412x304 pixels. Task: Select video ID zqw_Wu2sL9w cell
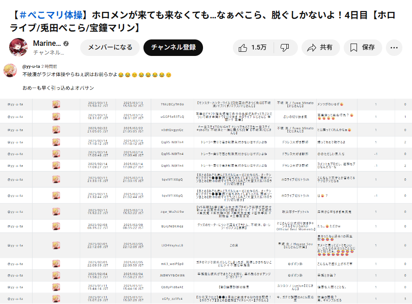point(172,212)
